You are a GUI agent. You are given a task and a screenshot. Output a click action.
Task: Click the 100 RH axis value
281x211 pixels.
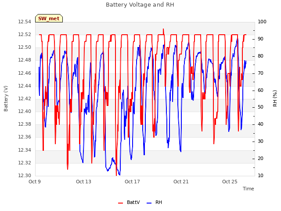click(x=262, y=22)
